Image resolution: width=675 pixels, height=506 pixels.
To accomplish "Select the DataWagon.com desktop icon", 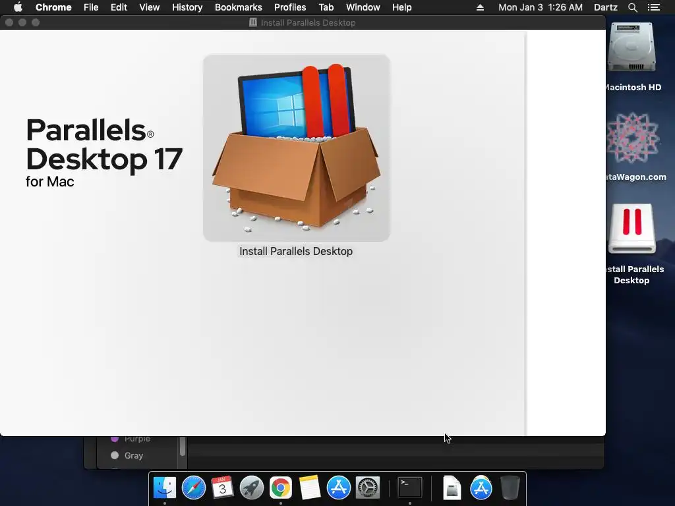I will pos(633,138).
